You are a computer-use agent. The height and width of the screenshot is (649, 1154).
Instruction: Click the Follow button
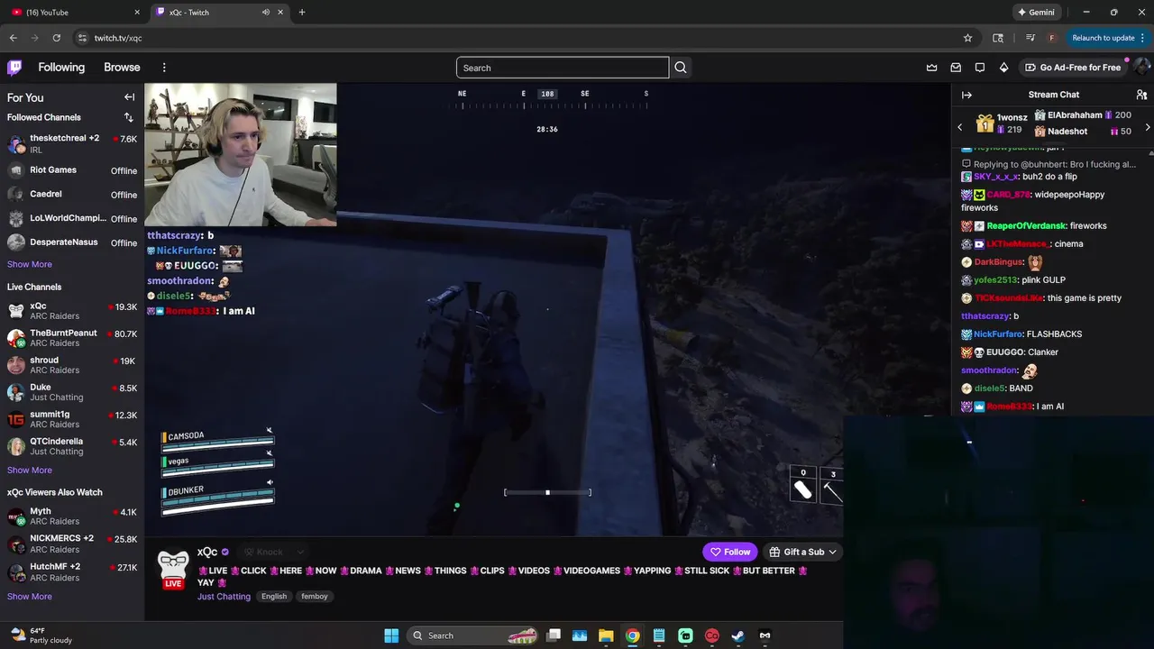coord(730,552)
